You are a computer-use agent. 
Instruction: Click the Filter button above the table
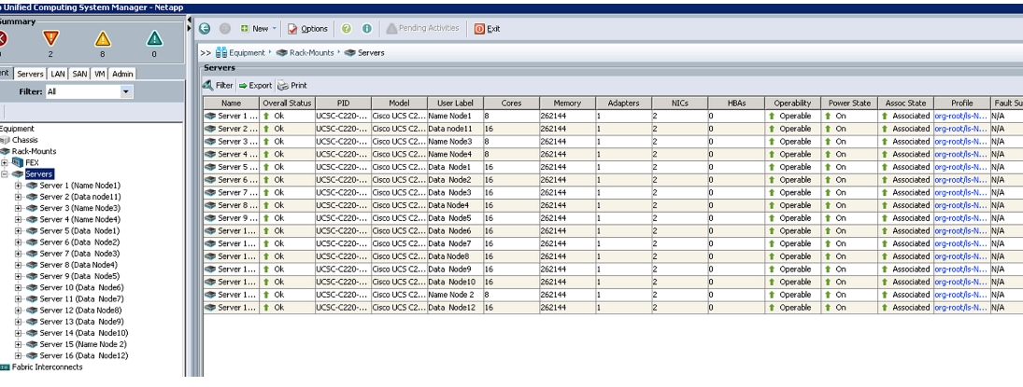pos(218,86)
